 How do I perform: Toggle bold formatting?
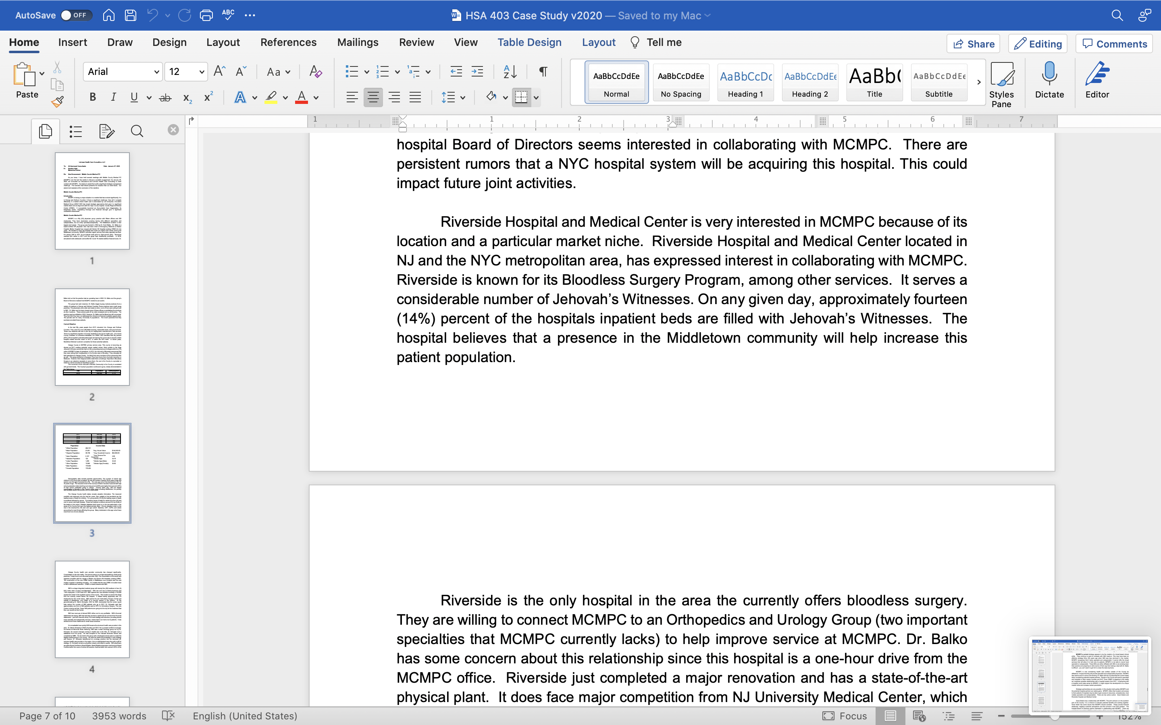(93, 97)
